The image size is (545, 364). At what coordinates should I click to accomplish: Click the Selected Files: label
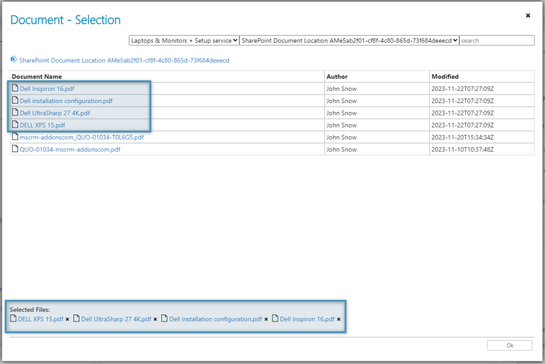click(30, 309)
